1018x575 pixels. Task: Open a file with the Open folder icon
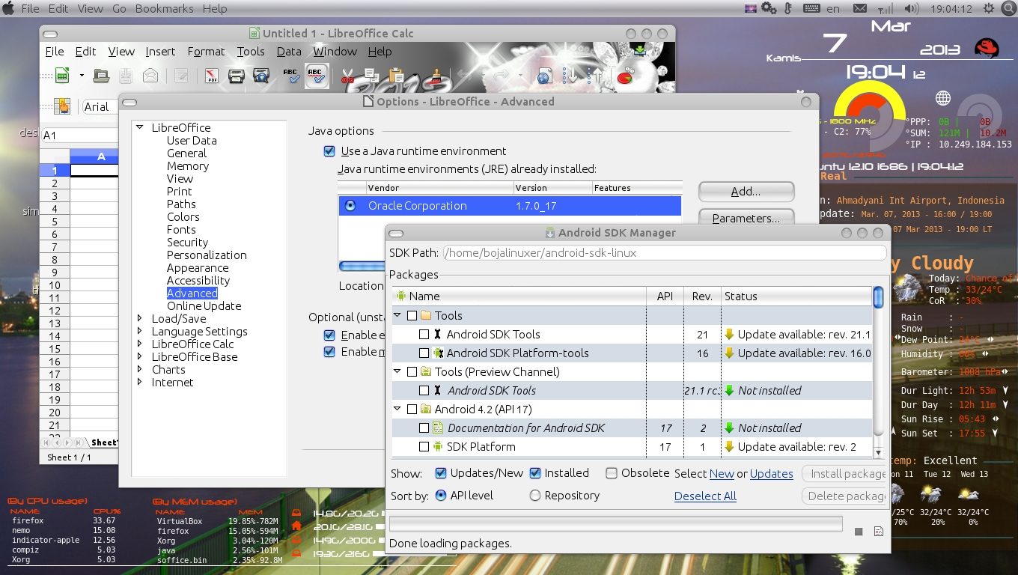101,76
